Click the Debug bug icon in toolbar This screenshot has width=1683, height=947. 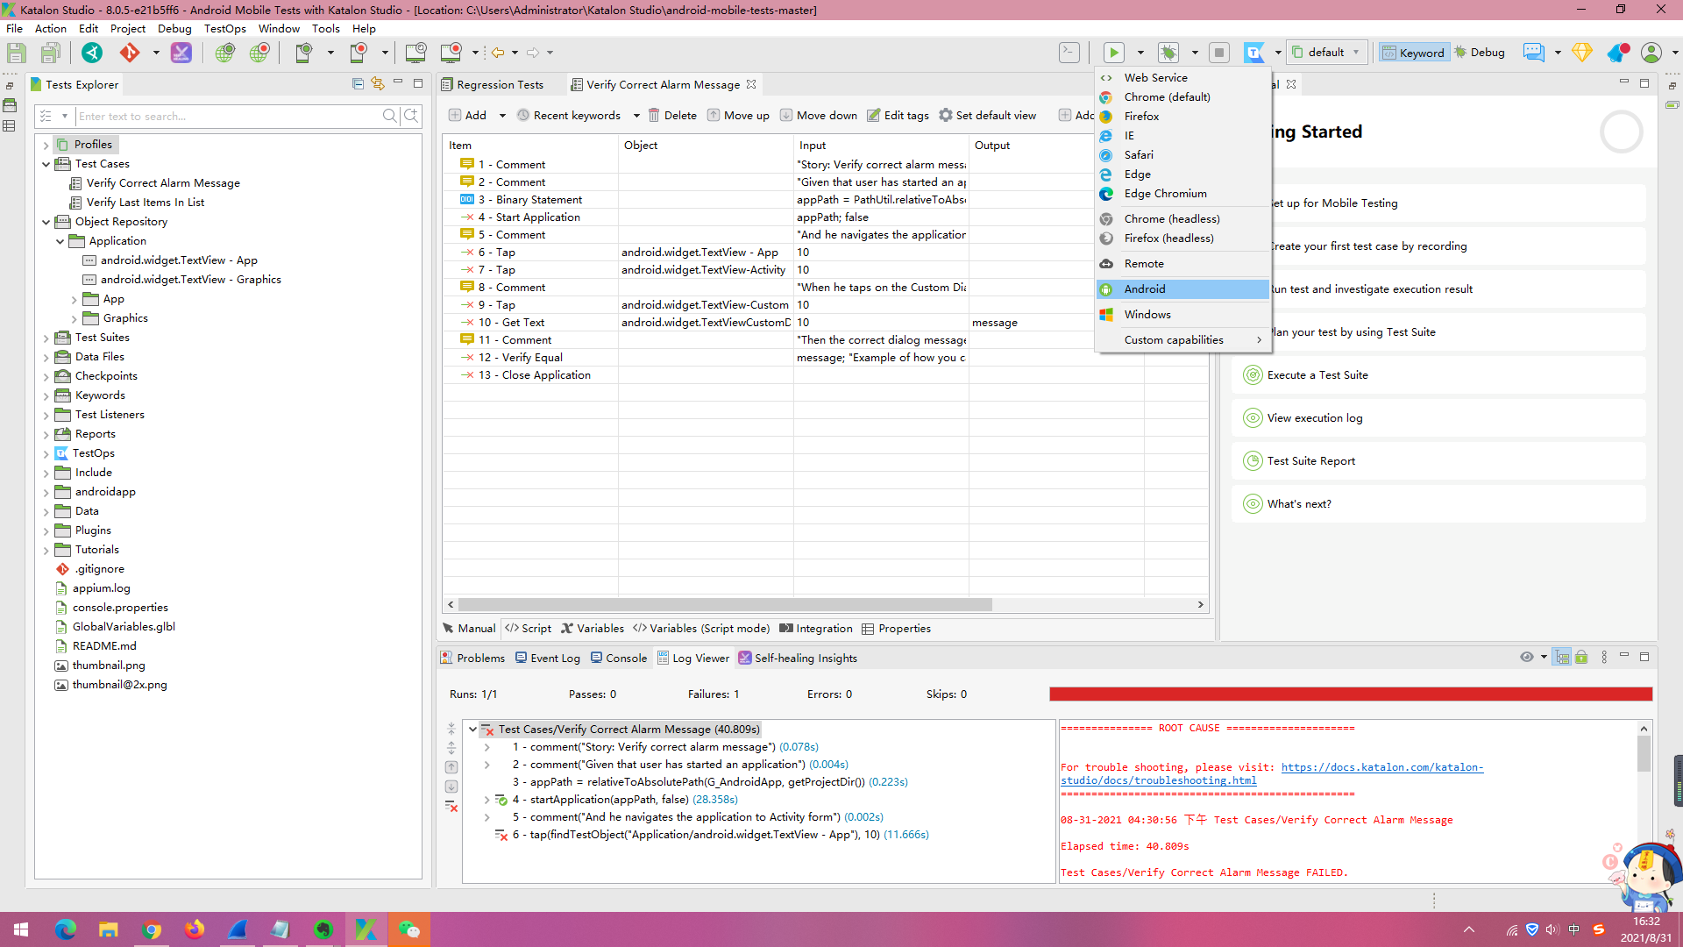coord(1168,53)
